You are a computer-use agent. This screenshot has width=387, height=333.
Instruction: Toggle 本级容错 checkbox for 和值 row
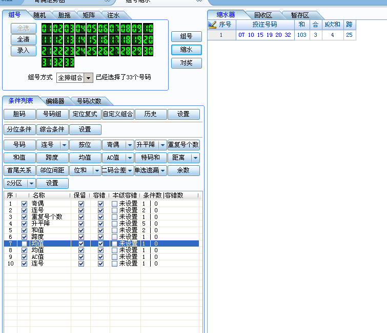(115, 230)
